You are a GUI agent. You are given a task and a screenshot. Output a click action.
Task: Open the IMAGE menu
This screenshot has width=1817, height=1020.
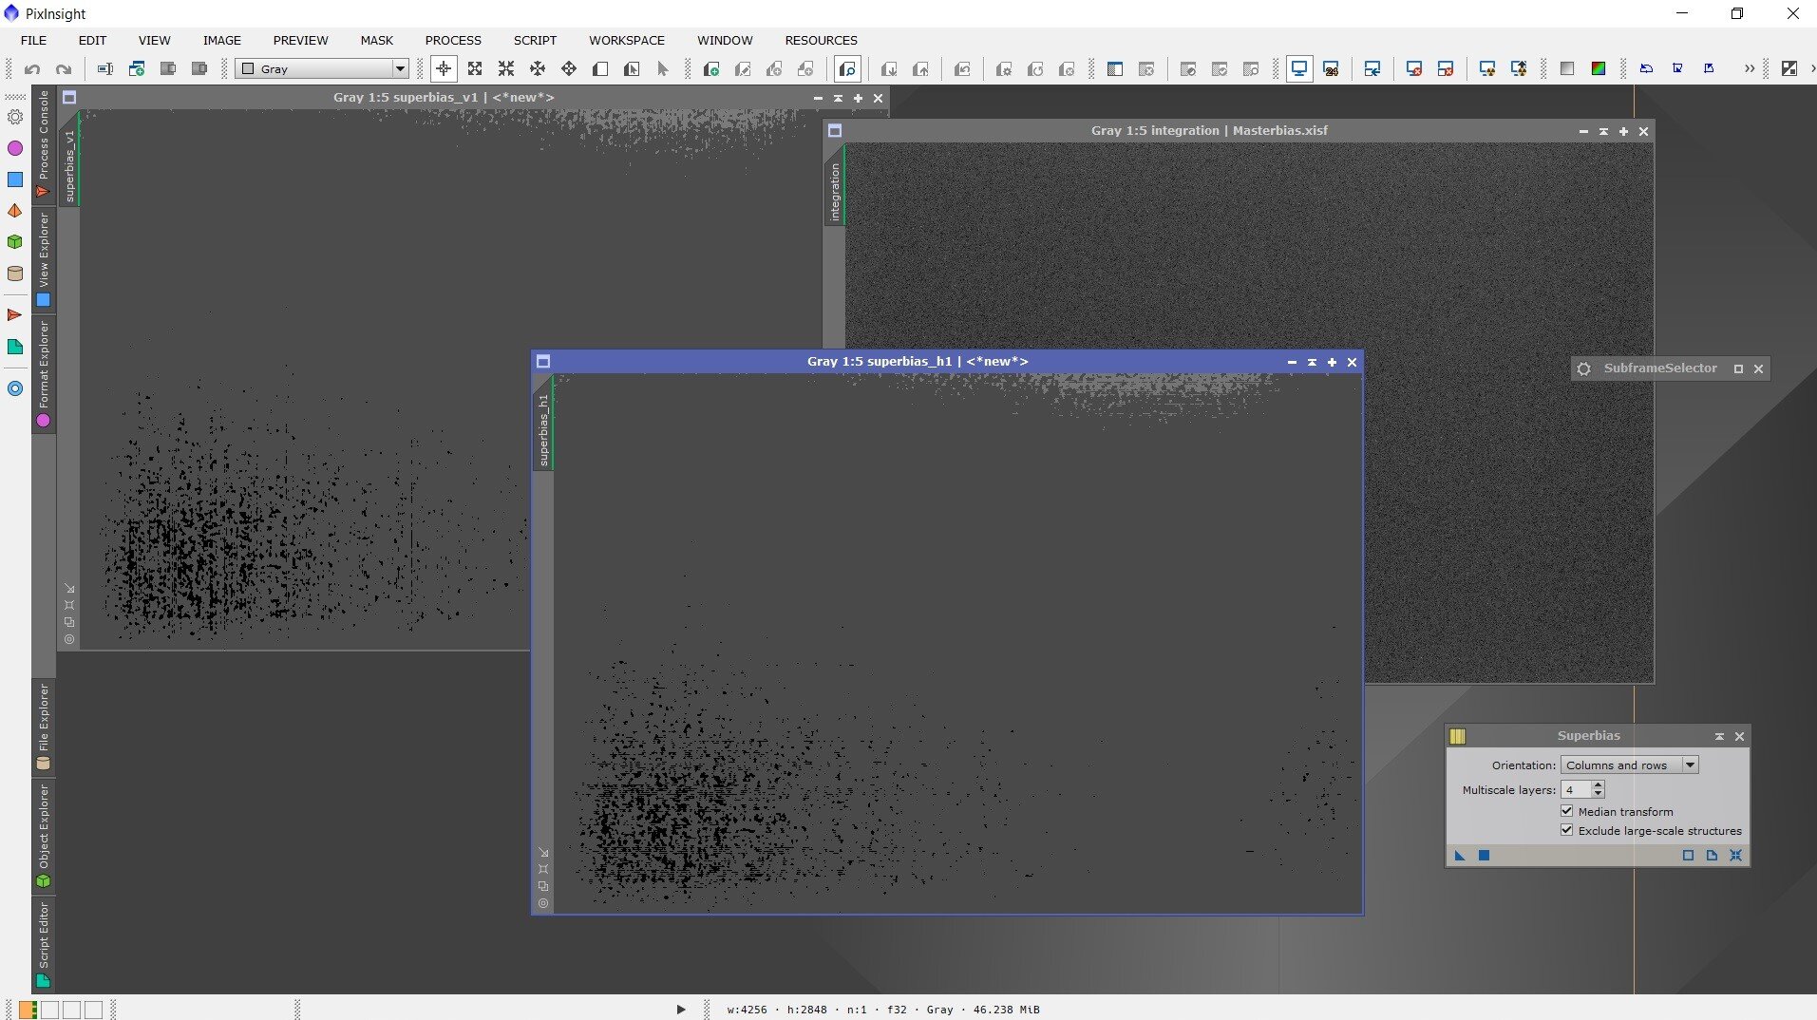coord(221,40)
